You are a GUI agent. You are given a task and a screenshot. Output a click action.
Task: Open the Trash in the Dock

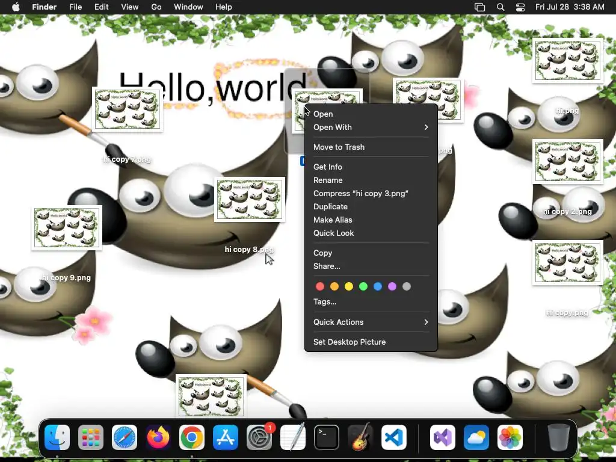[x=559, y=437]
